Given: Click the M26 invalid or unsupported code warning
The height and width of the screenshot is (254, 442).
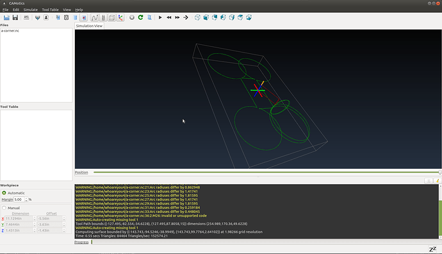Looking at the screenshot, I should (141, 216).
